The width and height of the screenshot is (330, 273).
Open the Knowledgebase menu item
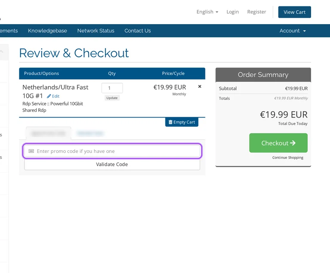click(x=47, y=31)
